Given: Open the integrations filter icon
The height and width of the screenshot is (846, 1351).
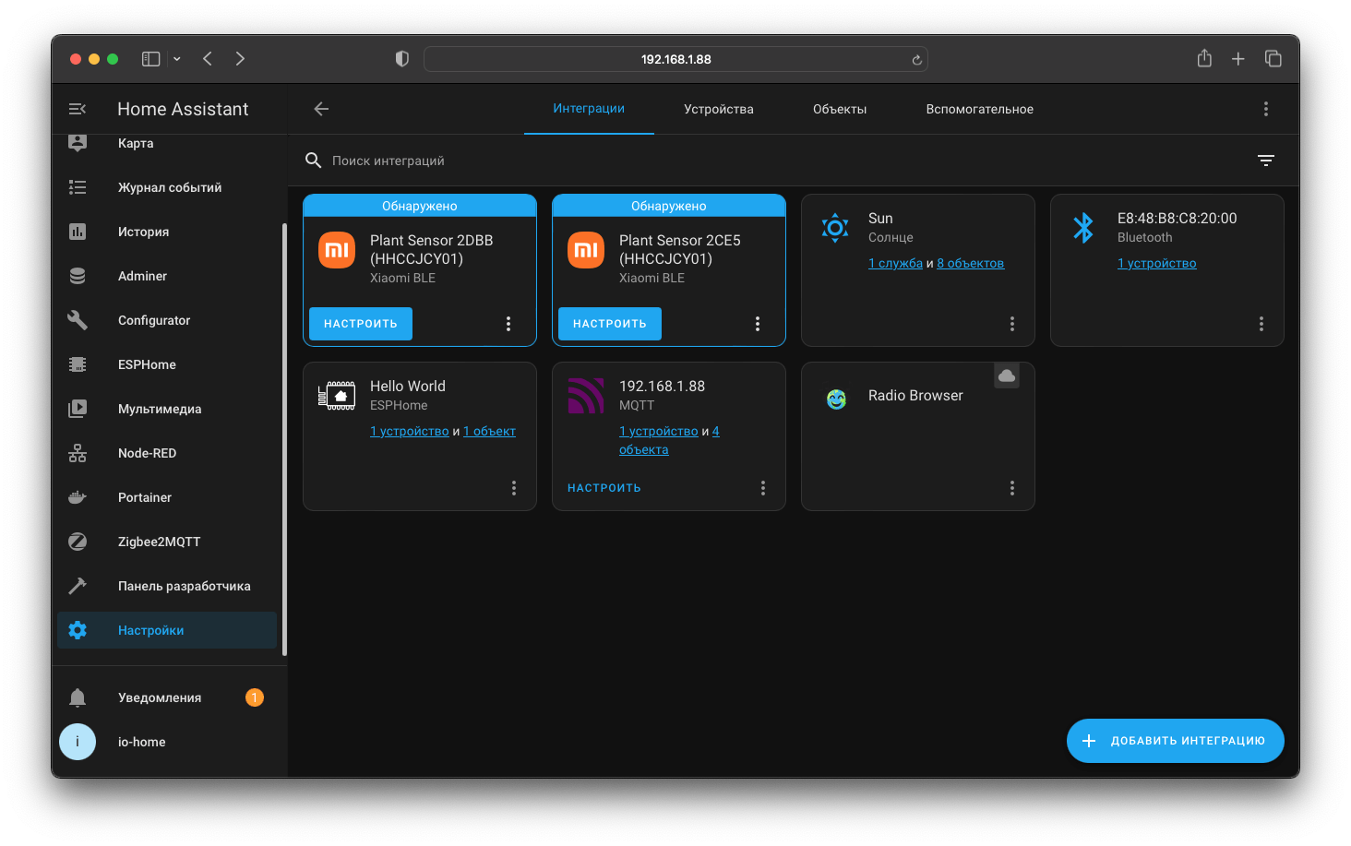Looking at the screenshot, I should 1266,161.
